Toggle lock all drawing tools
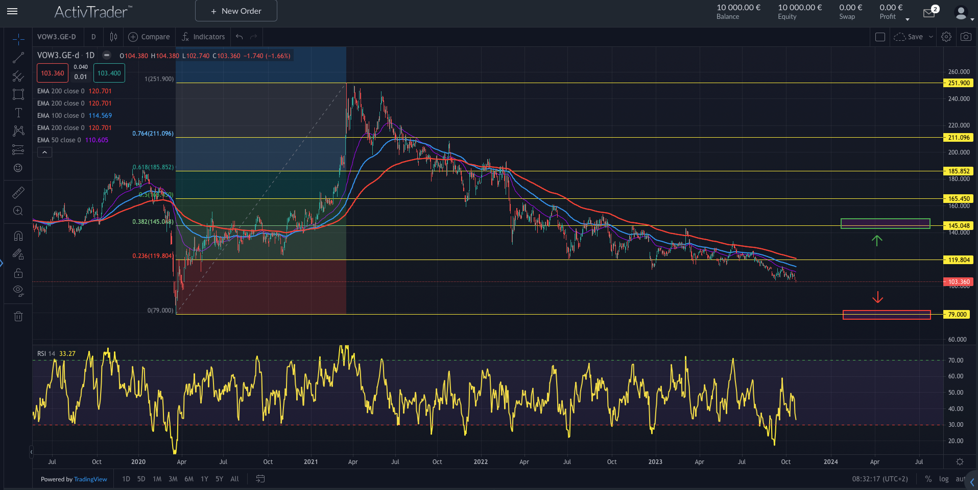978x490 pixels. tap(18, 273)
